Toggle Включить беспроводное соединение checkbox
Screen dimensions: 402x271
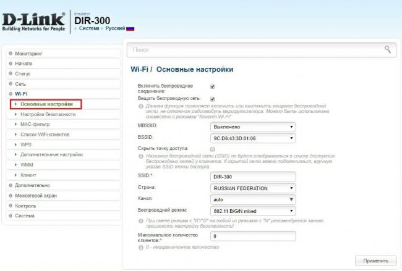pos(213,86)
